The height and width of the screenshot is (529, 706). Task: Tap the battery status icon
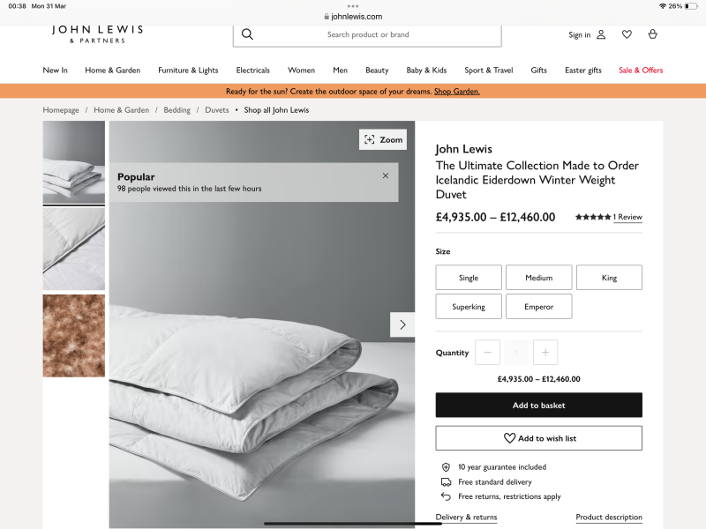pyautogui.click(x=691, y=6)
